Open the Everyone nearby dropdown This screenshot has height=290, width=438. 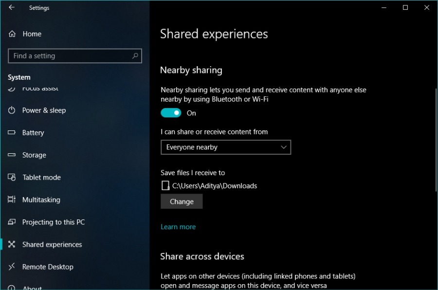pos(225,147)
